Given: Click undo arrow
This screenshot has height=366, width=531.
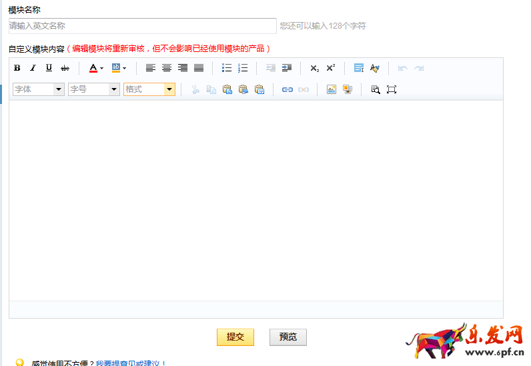Looking at the screenshot, I should 403,69.
